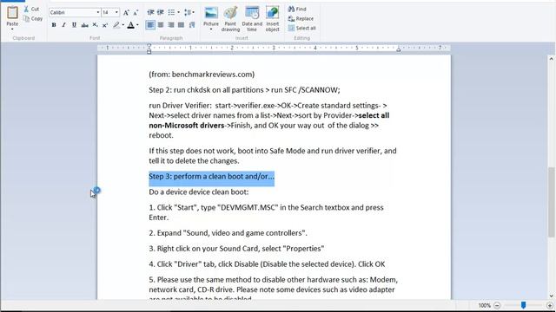Grow the font size

tap(126, 13)
